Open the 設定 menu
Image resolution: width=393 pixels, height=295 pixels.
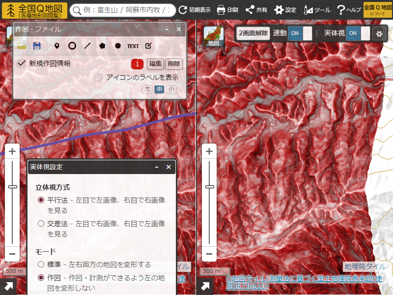pos(285,9)
